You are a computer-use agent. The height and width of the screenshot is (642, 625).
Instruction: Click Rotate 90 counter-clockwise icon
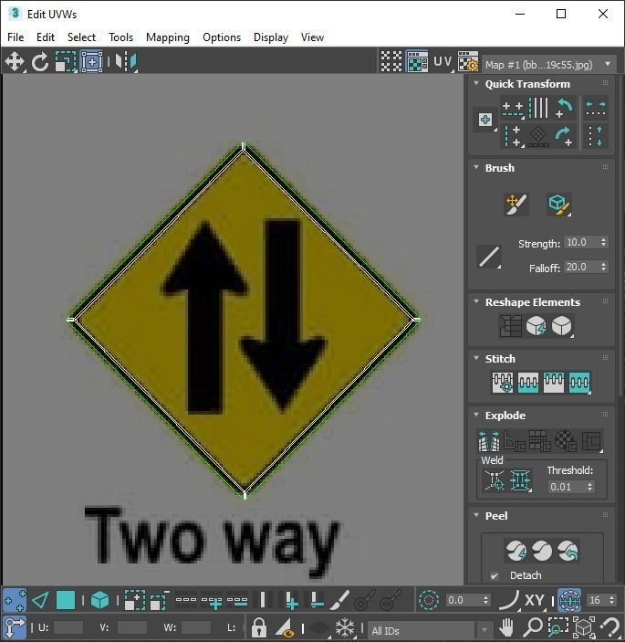[x=565, y=108]
